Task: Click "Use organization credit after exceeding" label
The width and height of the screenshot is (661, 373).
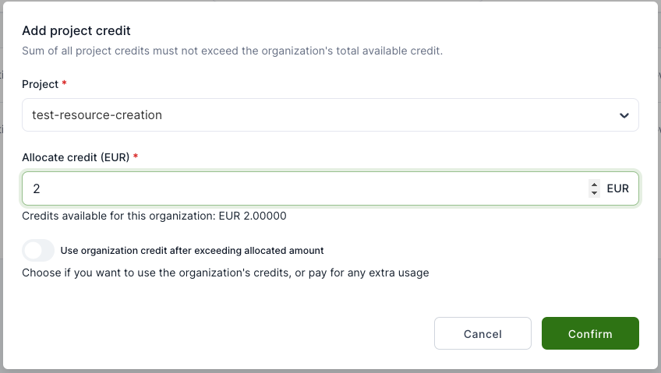Action: tap(192, 251)
